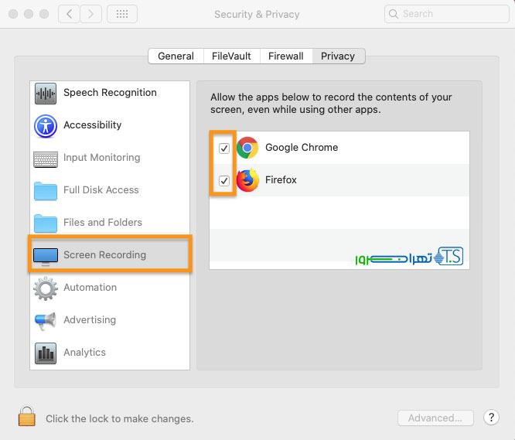Go back with the left arrow button
515x440 pixels.
(x=69, y=14)
